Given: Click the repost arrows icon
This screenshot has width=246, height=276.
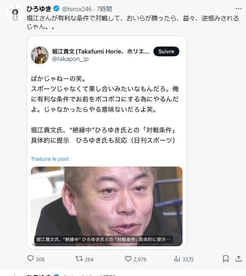Looking at the screenshot, I should point(79,258).
